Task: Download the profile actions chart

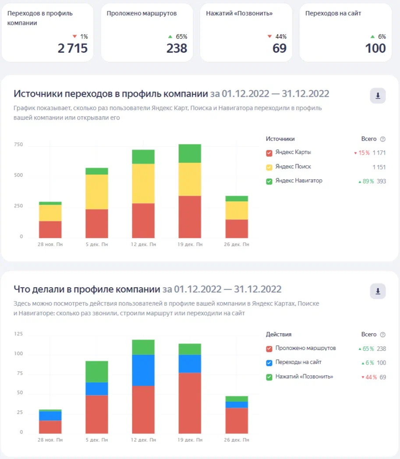Action: [378, 291]
